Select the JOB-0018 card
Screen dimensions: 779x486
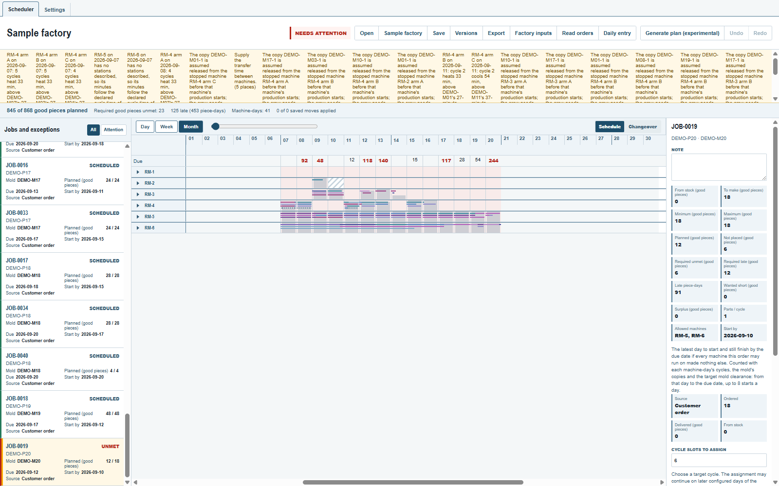coord(62,414)
